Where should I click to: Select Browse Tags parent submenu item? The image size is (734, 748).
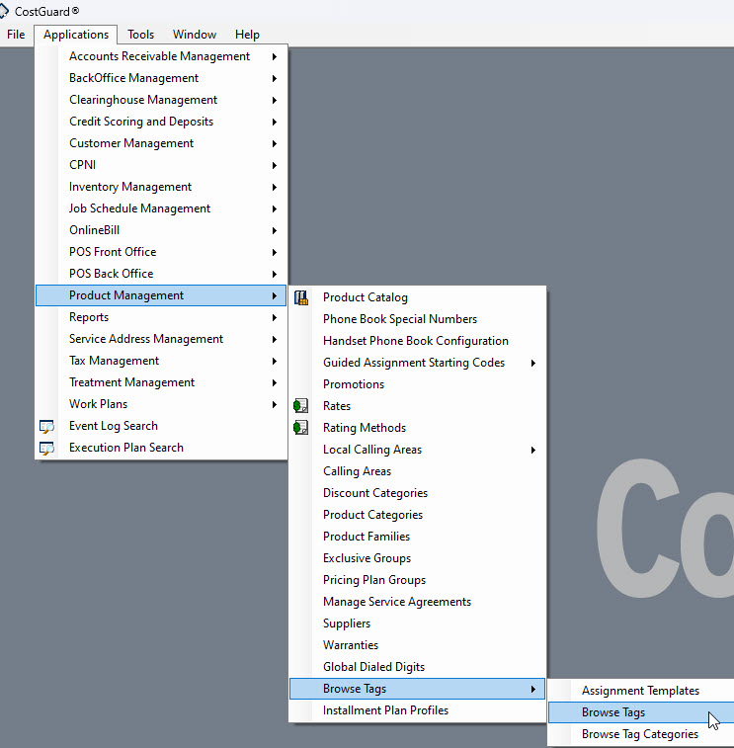(417, 689)
